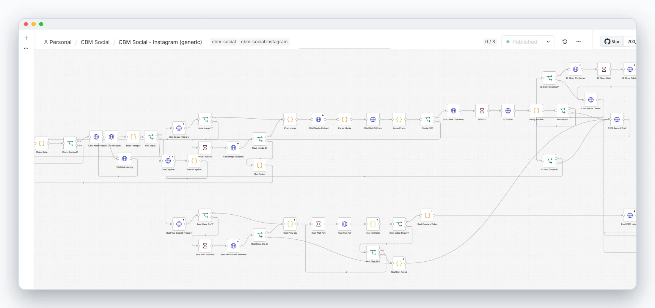655x308 pixels.
Task: Open the Build Prompts code node
Action: [133, 137]
